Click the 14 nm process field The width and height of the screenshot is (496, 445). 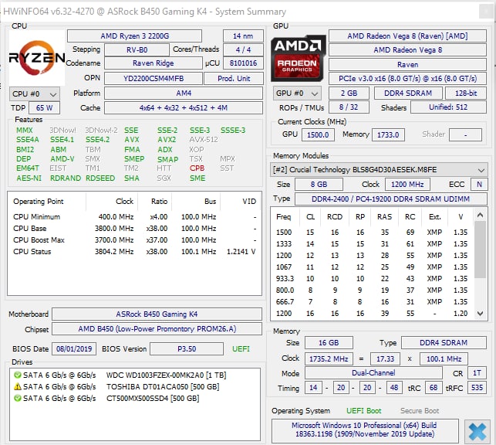pyautogui.click(x=243, y=36)
